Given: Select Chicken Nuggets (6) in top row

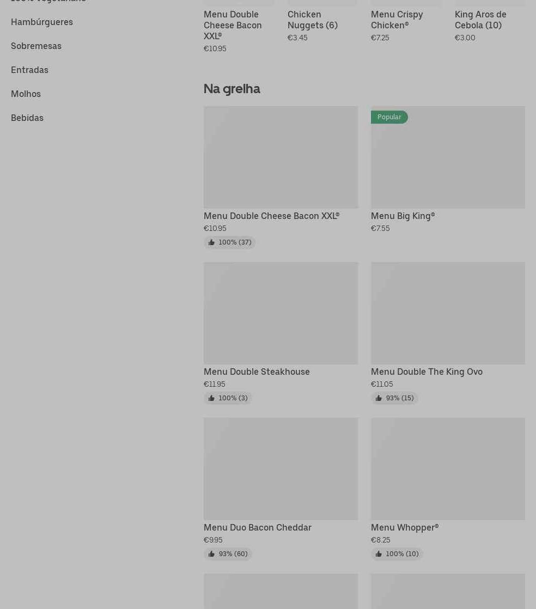Looking at the screenshot, I should 312,20.
